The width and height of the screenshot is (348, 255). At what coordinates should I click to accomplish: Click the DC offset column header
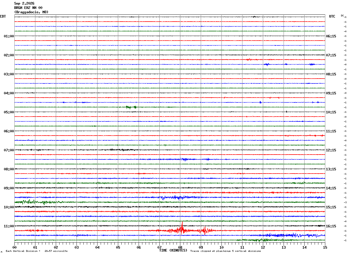343,16
